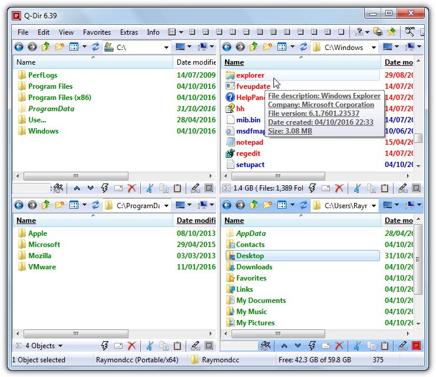Open the C:\ address dropdown
436x377 pixels.
(x=166, y=47)
